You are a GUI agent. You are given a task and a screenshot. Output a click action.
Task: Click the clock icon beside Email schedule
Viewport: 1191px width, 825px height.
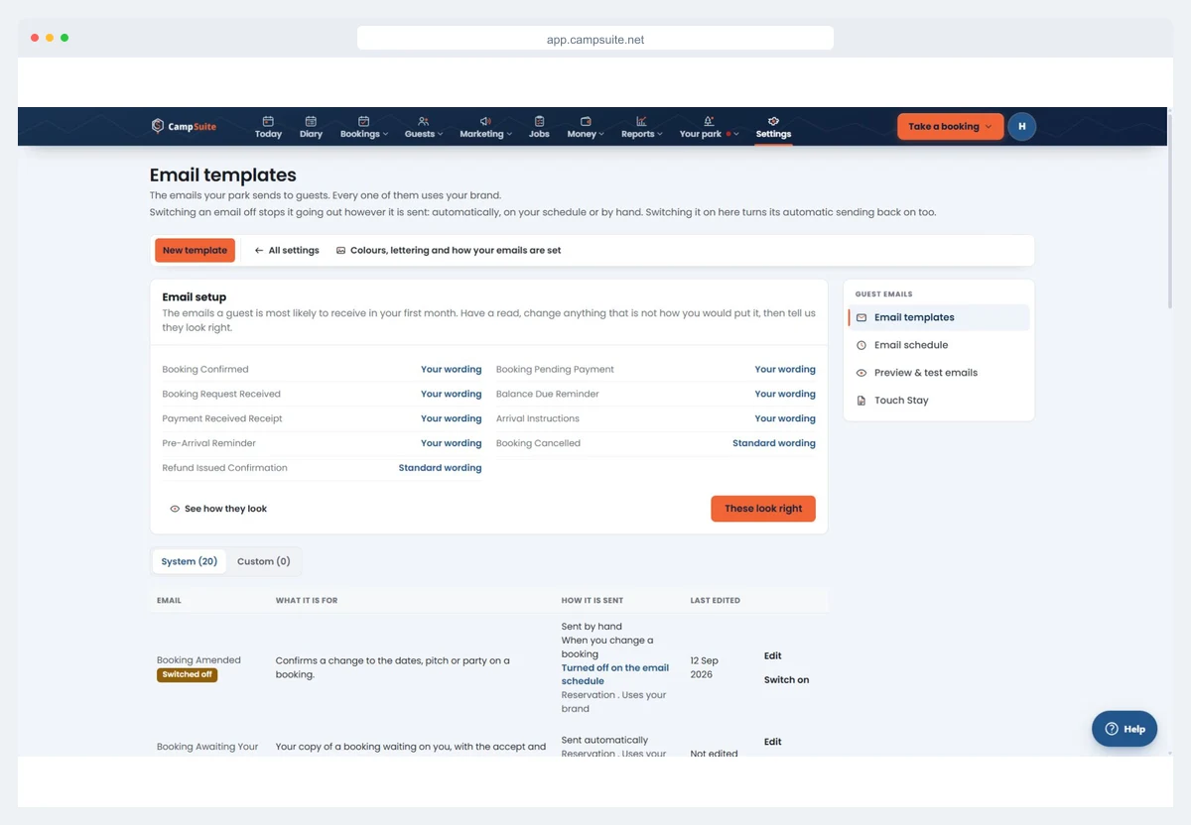tap(861, 345)
